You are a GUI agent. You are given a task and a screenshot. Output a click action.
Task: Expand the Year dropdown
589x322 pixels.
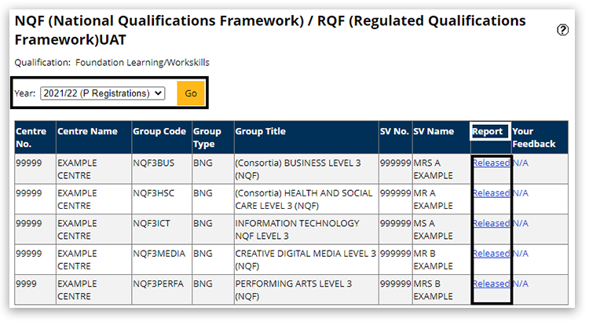click(x=102, y=93)
